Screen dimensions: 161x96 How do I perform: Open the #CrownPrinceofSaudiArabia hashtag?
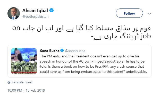[101, 61]
